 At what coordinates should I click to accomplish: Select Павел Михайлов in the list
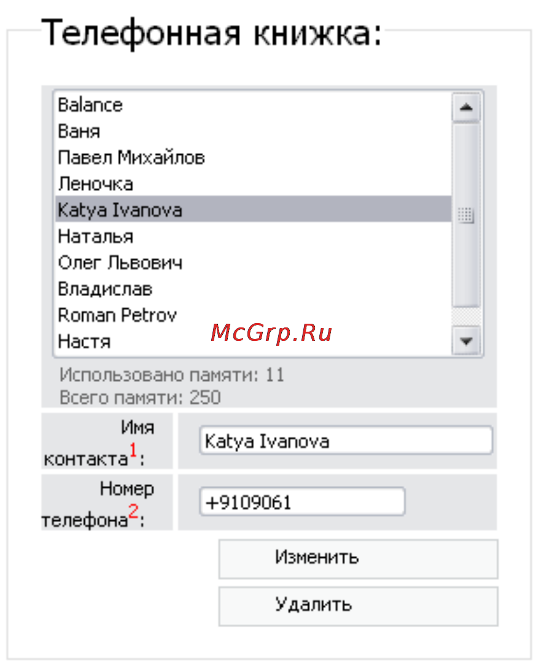point(253,157)
